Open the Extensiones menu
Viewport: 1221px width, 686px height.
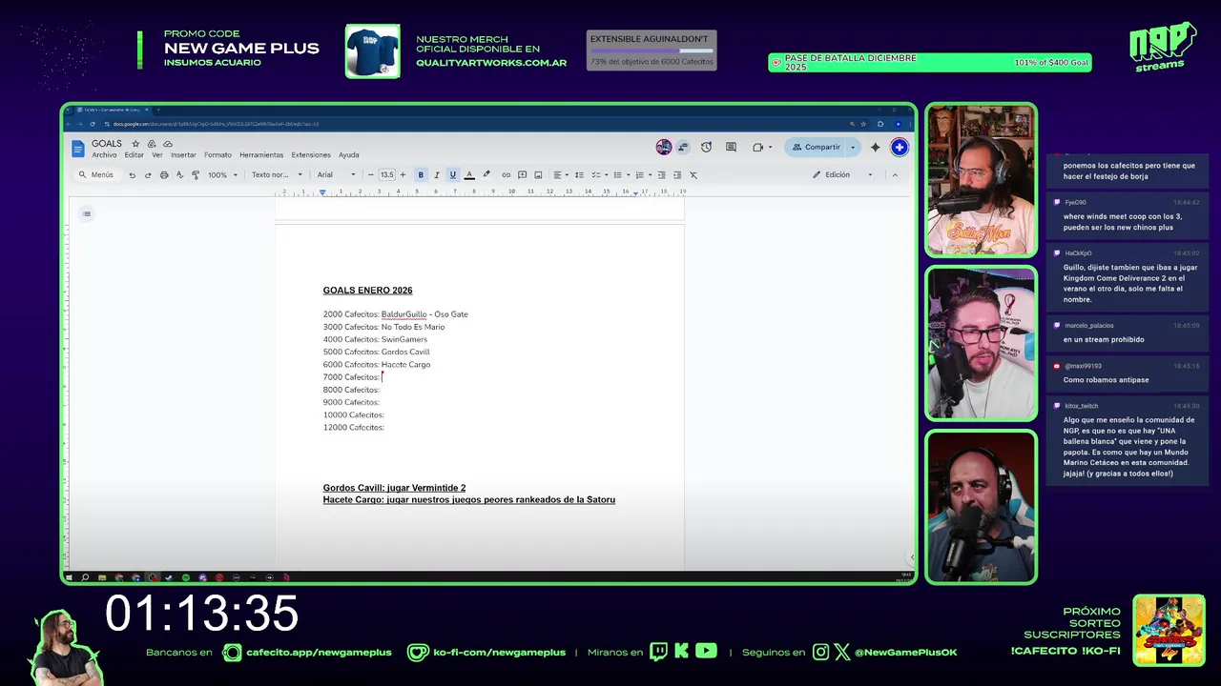click(x=311, y=155)
